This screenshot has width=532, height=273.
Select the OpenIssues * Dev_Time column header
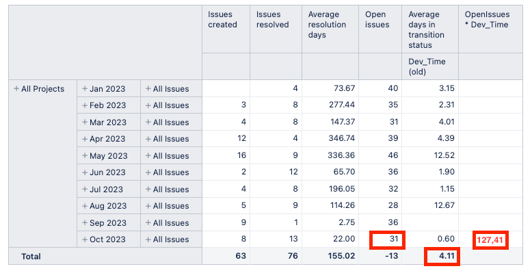(x=490, y=29)
